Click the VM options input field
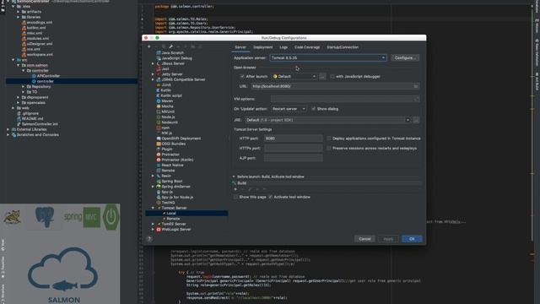This screenshot has width=540, height=304. (x=345, y=99)
